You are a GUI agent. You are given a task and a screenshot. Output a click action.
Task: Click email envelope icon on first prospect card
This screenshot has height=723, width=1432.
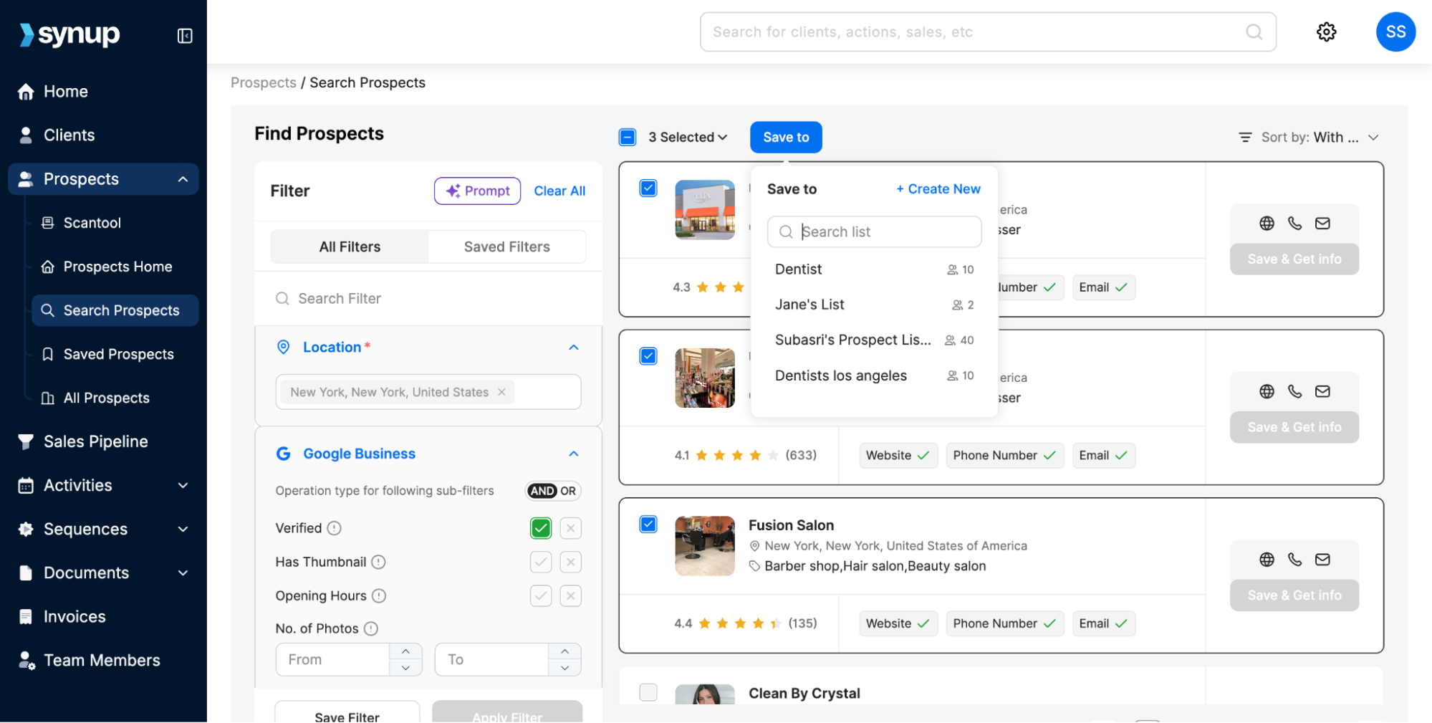click(1322, 224)
